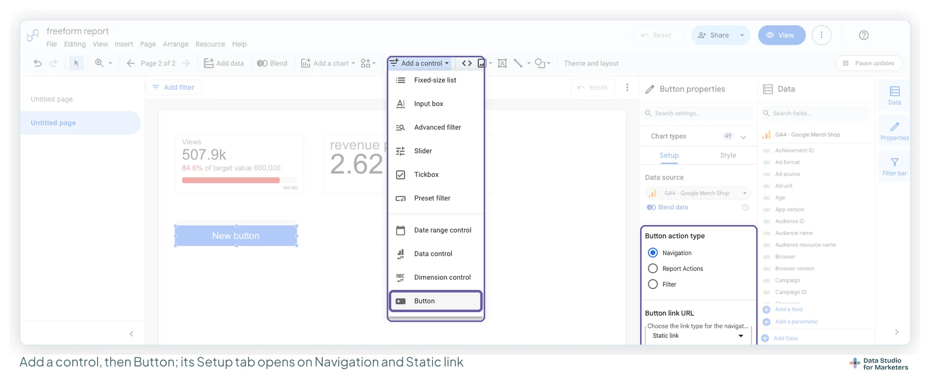Viewport: 930px width, 381px height.
Task: Click the redo arrow icon
Action: coord(53,63)
